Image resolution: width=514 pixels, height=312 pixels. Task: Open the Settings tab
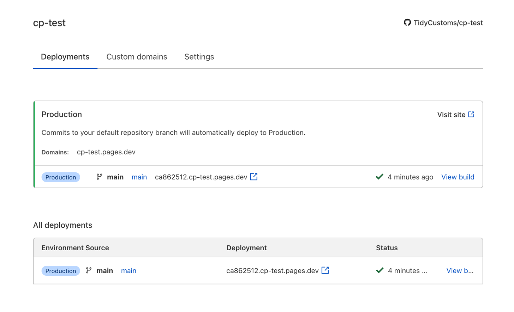[199, 57]
